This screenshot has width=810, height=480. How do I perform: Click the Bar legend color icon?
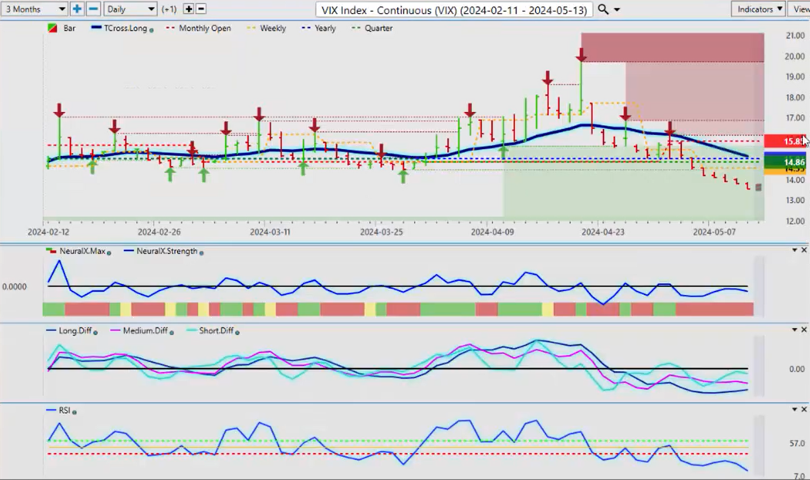pyautogui.click(x=51, y=28)
